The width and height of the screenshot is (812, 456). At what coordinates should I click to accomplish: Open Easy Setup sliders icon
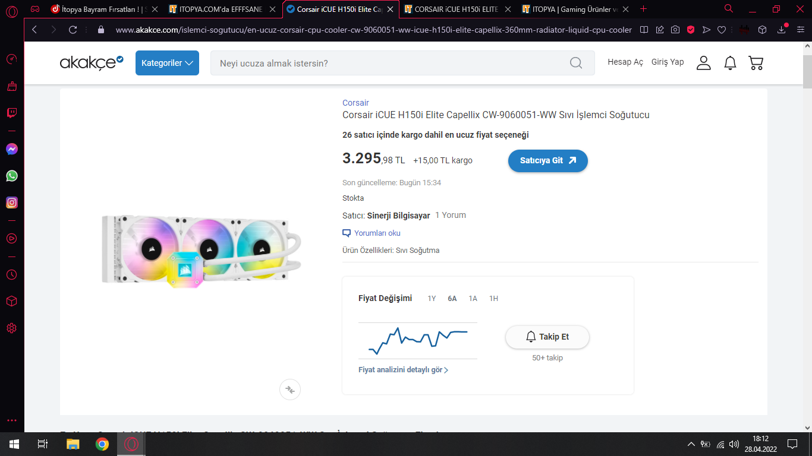click(800, 30)
